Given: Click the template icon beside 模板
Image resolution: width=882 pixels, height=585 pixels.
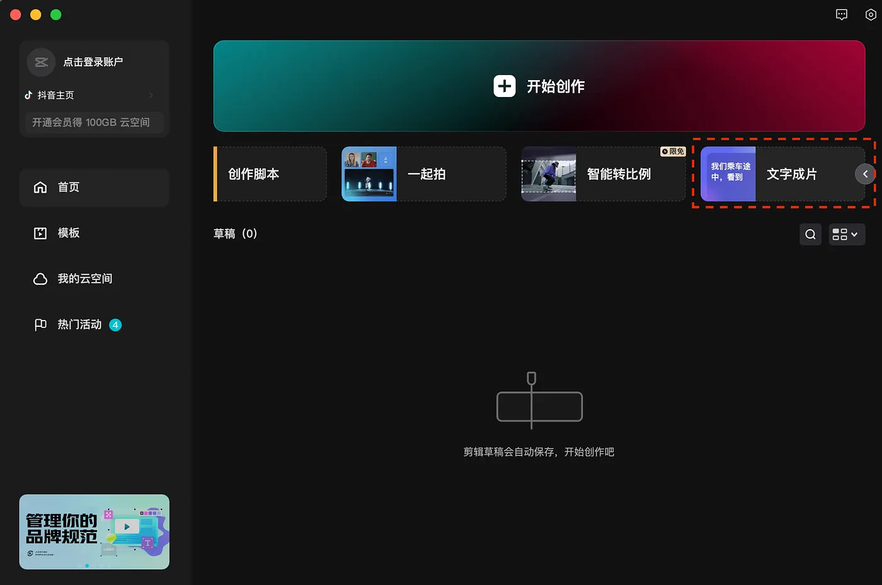Looking at the screenshot, I should point(40,233).
